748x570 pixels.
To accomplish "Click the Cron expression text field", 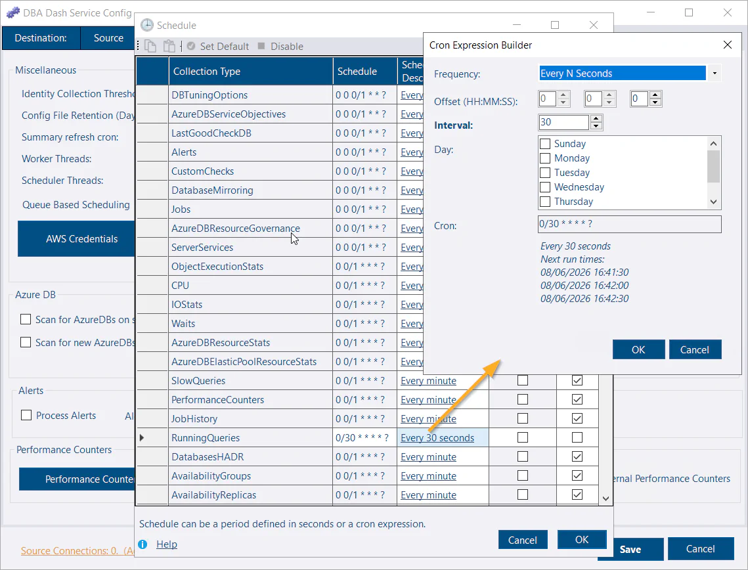I will pyautogui.click(x=629, y=224).
